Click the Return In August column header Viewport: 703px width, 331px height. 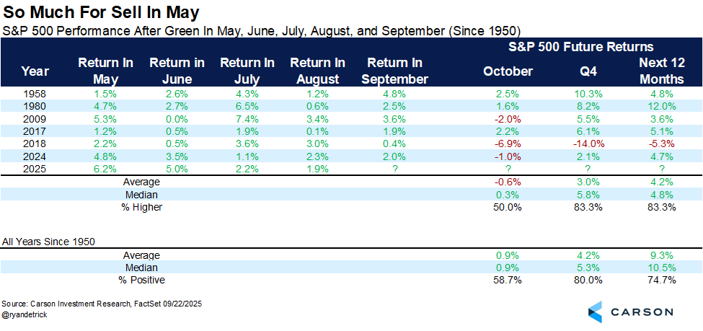(317, 71)
